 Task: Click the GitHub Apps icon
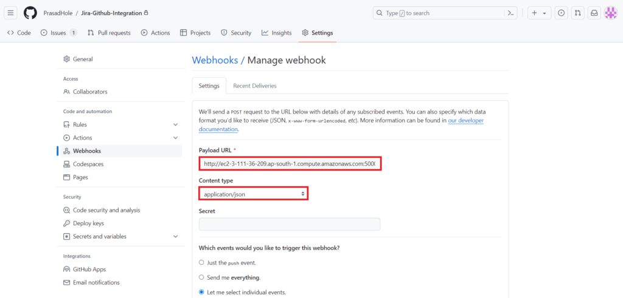66,269
